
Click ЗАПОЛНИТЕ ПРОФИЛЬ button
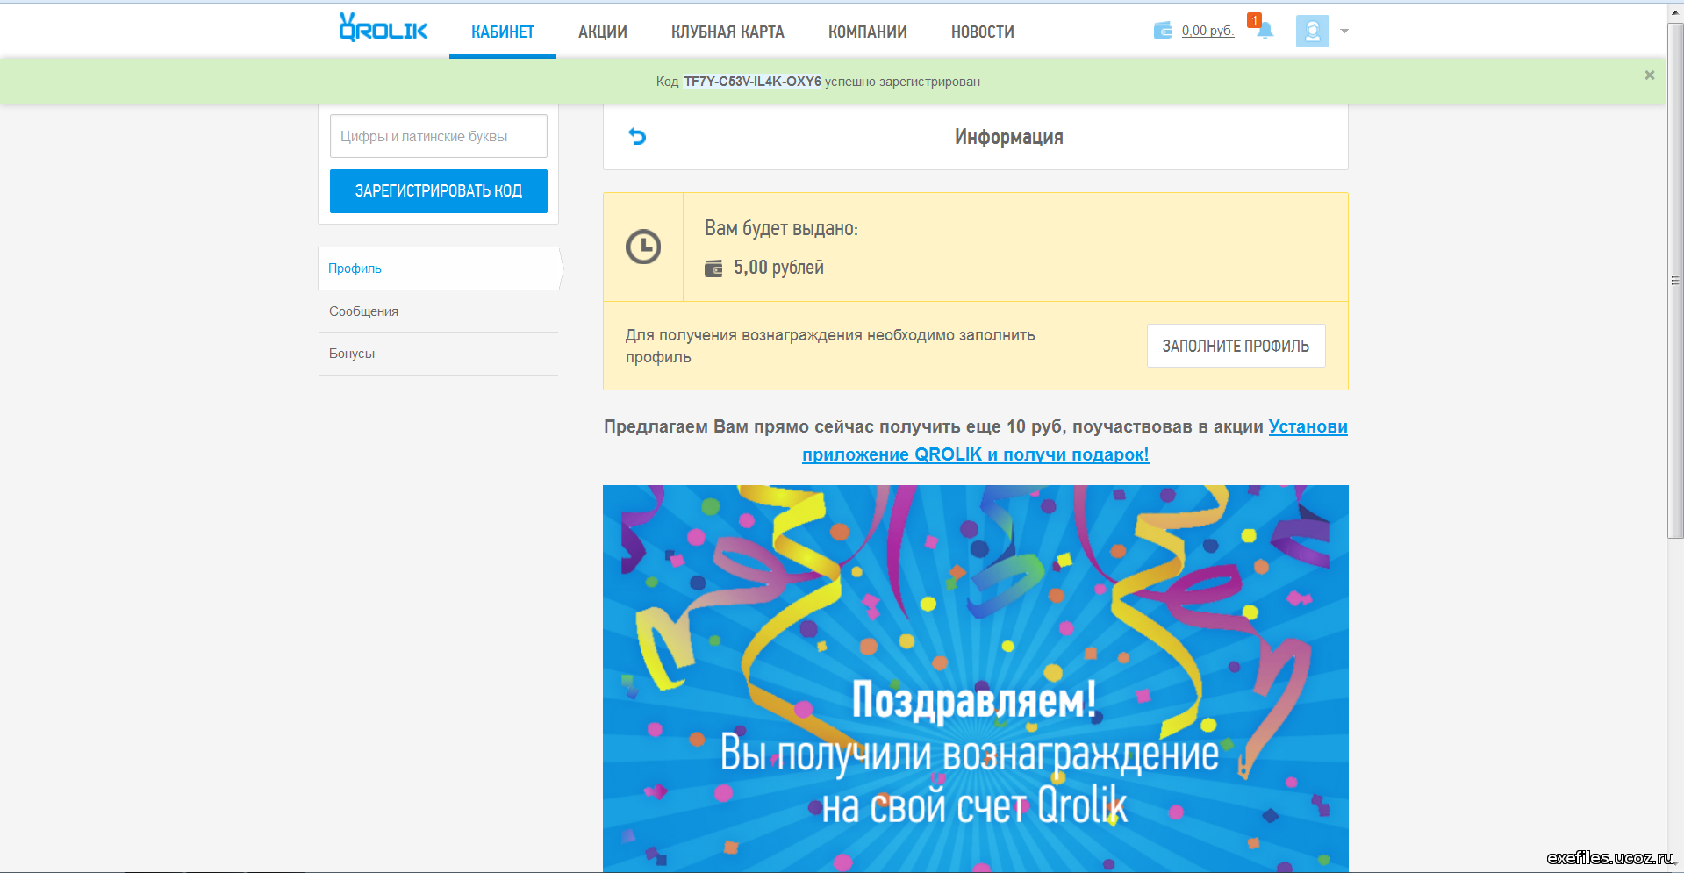click(x=1236, y=346)
